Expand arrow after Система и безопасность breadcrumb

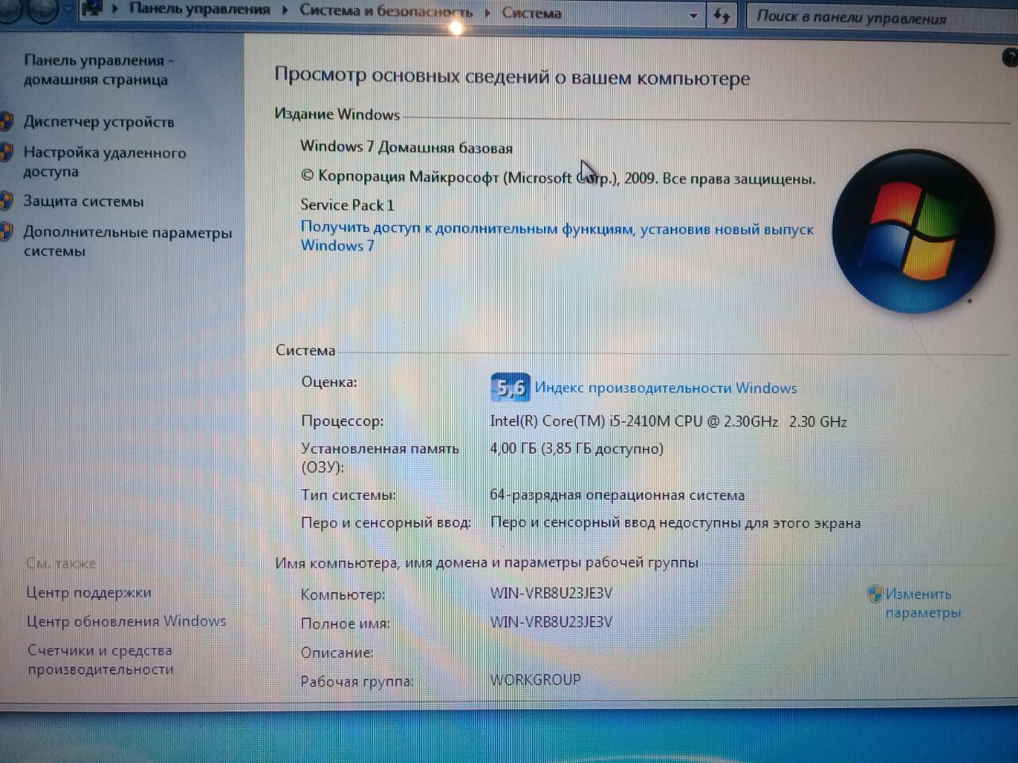pos(486,13)
